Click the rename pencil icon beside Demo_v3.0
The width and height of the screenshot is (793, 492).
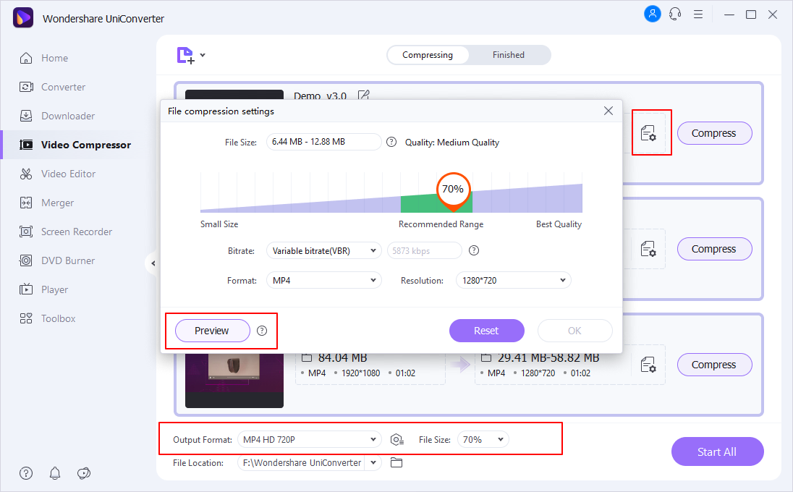tap(364, 95)
